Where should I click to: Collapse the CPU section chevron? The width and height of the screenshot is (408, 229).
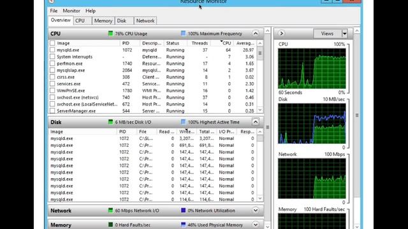click(x=256, y=34)
